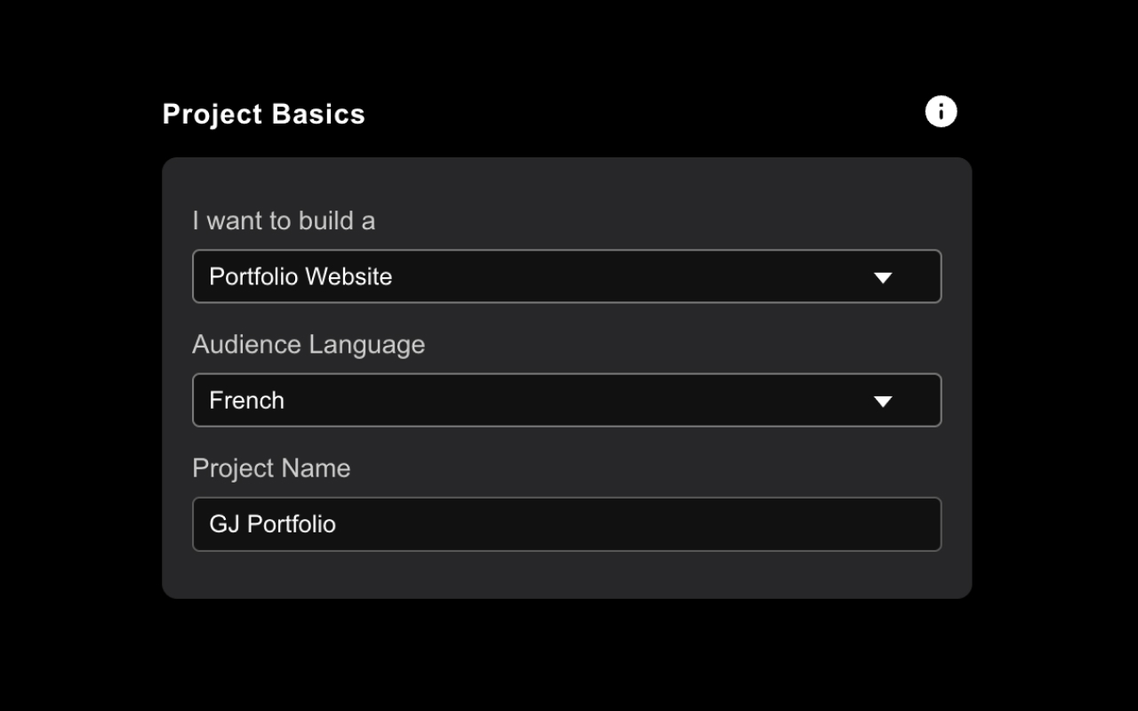Toggle the build-type list via its triangle
The width and height of the screenshot is (1138, 711).
tap(882, 277)
